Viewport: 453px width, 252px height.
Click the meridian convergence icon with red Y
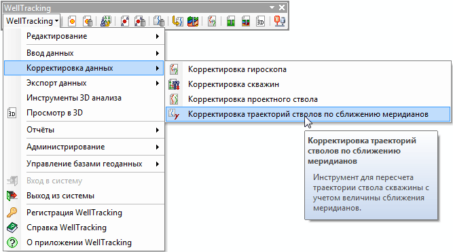pos(174,114)
